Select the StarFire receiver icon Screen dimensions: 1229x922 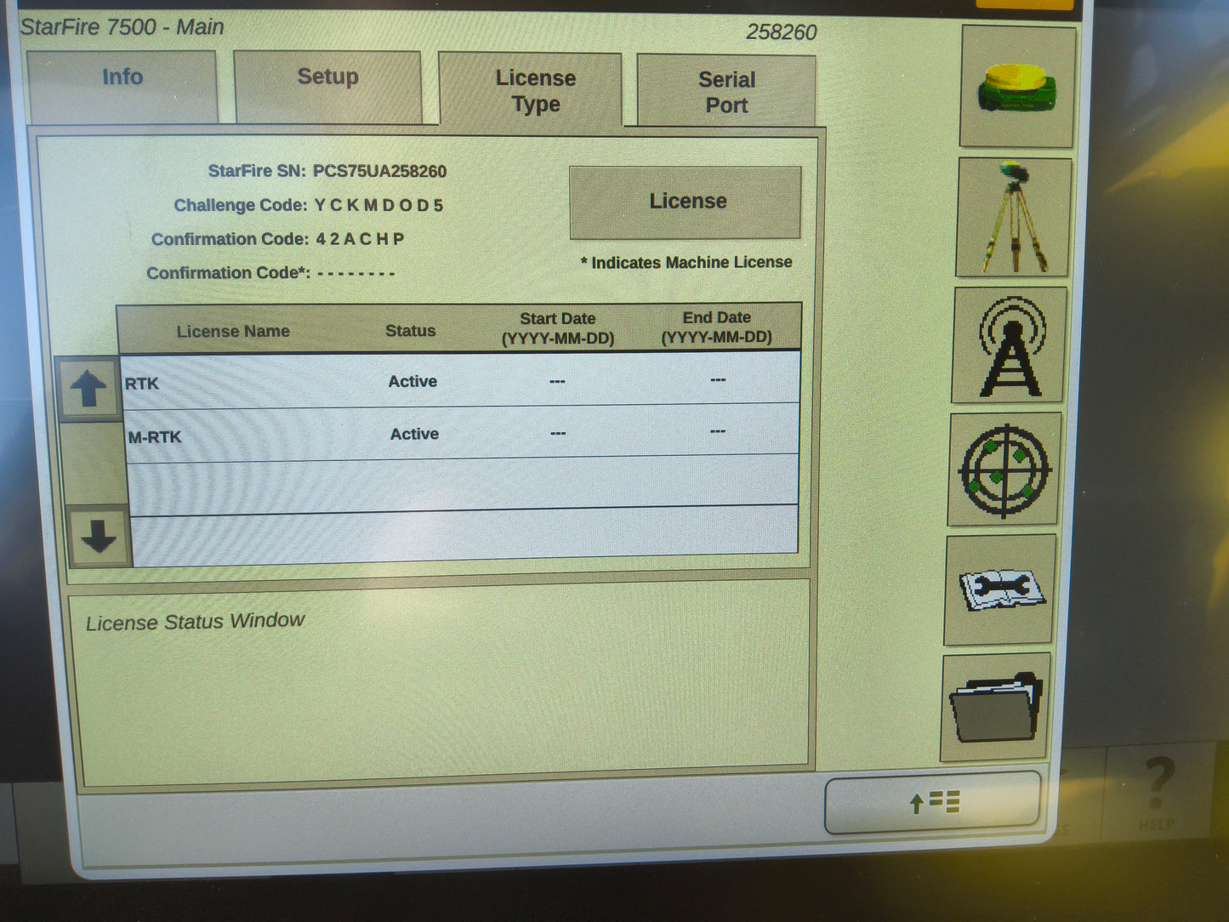click(x=1017, y=88)
